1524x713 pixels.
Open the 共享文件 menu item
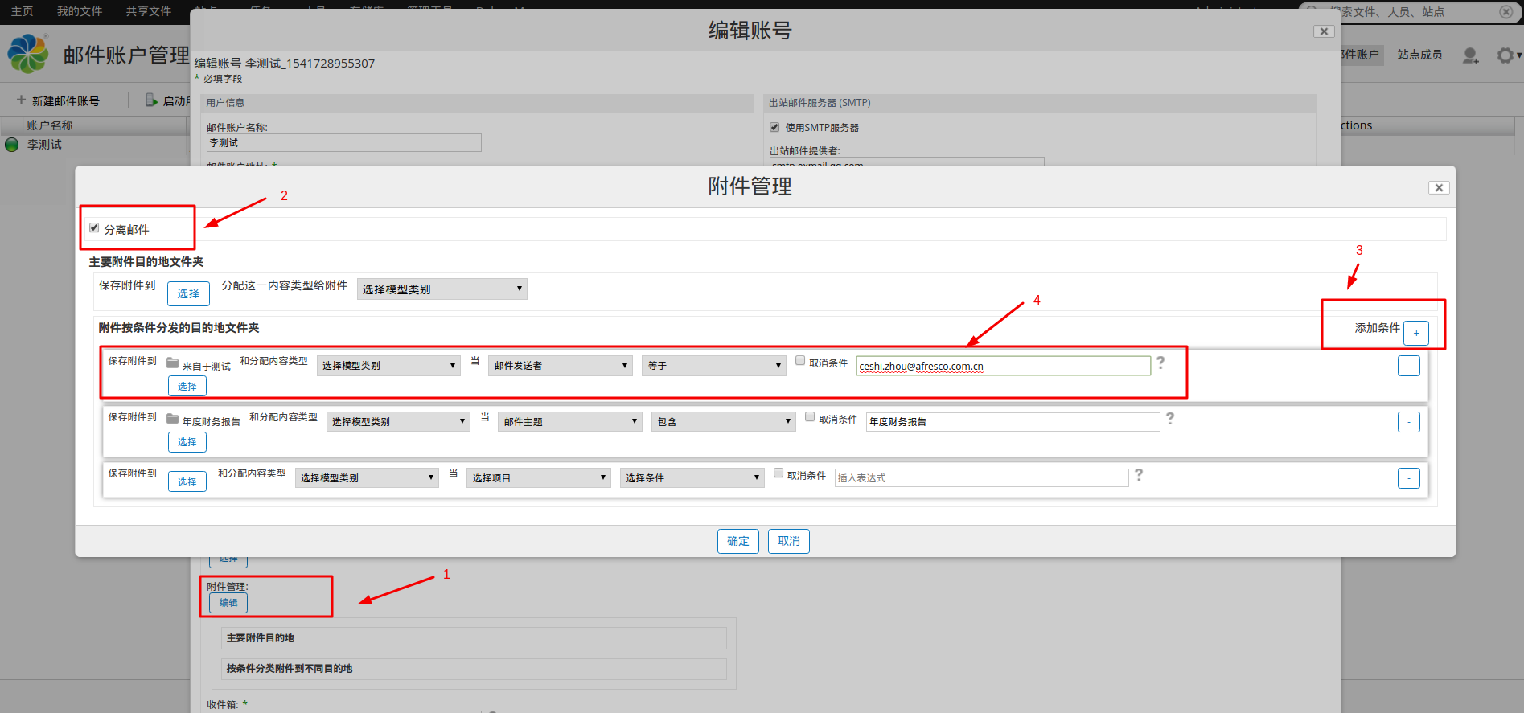149,11
